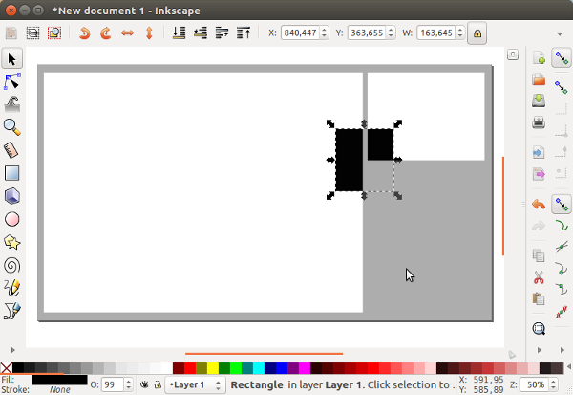Open the Layer 1 dropdown

coord(196,384)
